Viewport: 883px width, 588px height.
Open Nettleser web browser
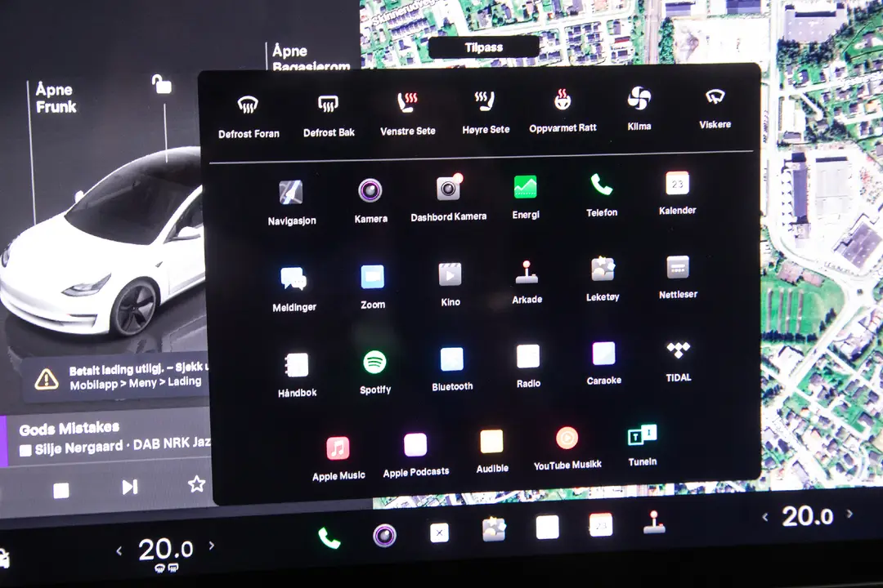[678, 278]
